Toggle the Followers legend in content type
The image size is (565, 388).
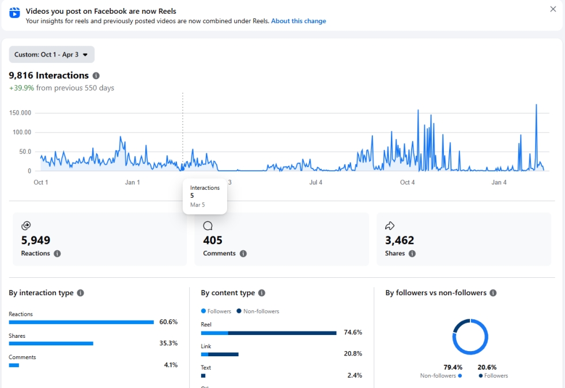click(x=216, y=311)
